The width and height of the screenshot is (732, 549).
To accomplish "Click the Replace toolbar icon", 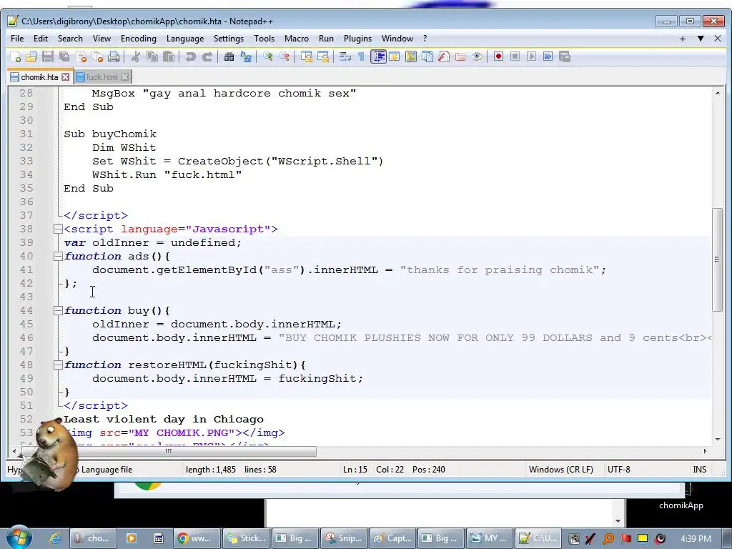I will point(246,57).
